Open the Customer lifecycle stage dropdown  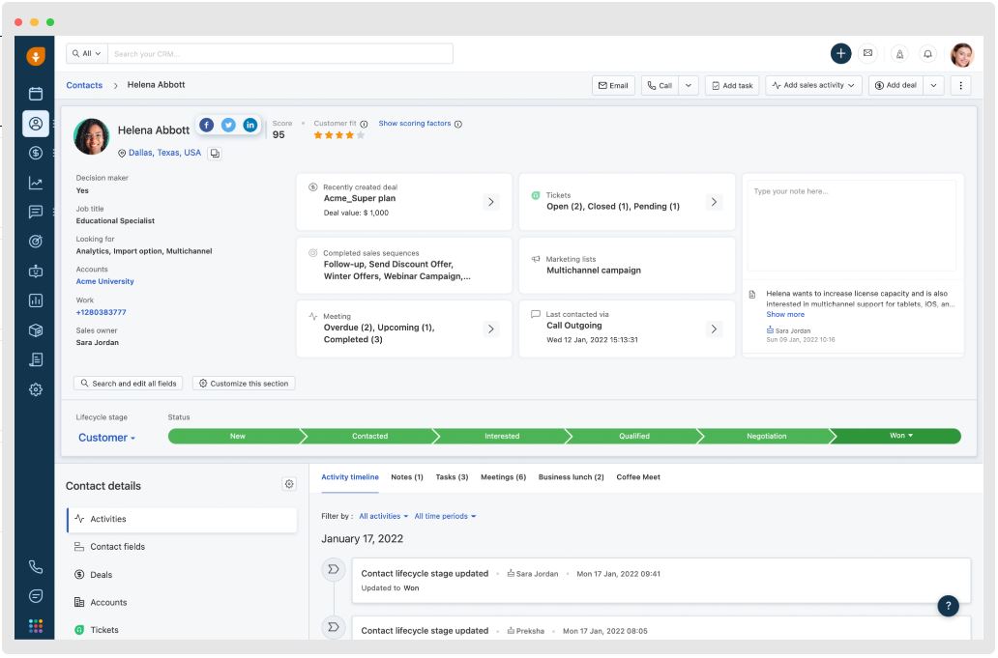point(106,438)
